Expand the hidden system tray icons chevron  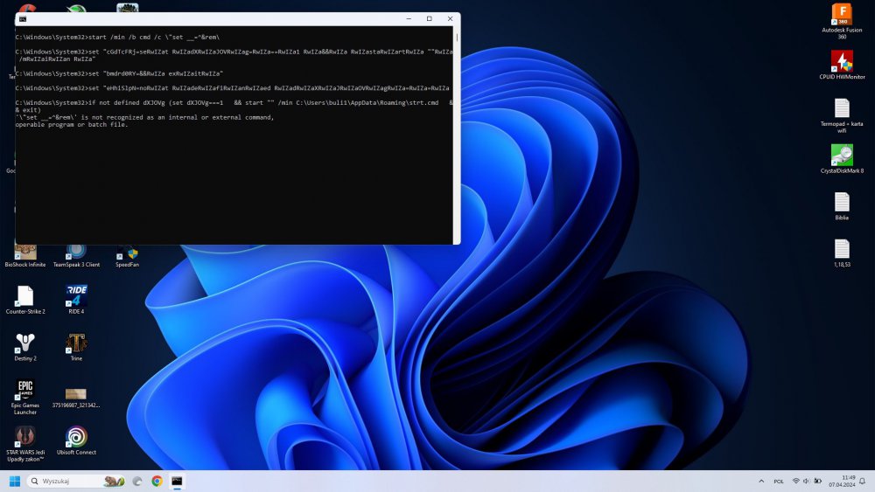[759, 482]
